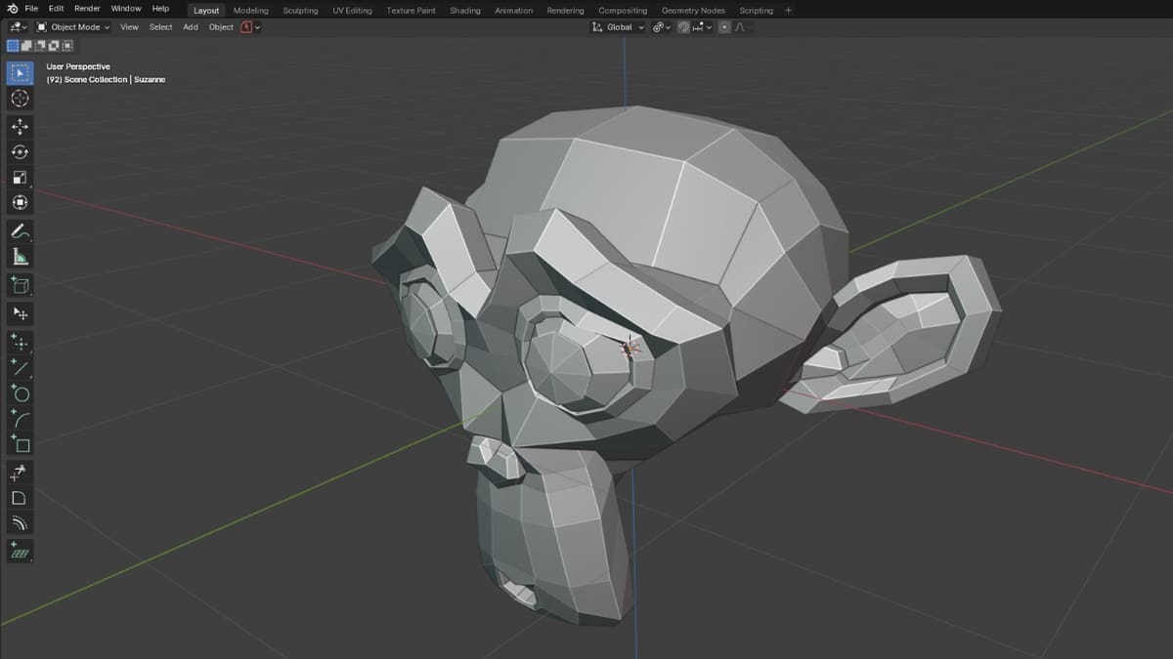The width and height of the screenshot is (1173, 659).
Task: Select the Transform tool
Action: click(x=19, y=202)
